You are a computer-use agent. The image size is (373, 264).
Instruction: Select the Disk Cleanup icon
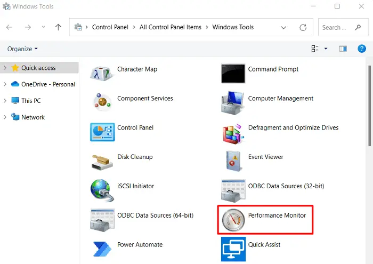[x=102, y=161]
